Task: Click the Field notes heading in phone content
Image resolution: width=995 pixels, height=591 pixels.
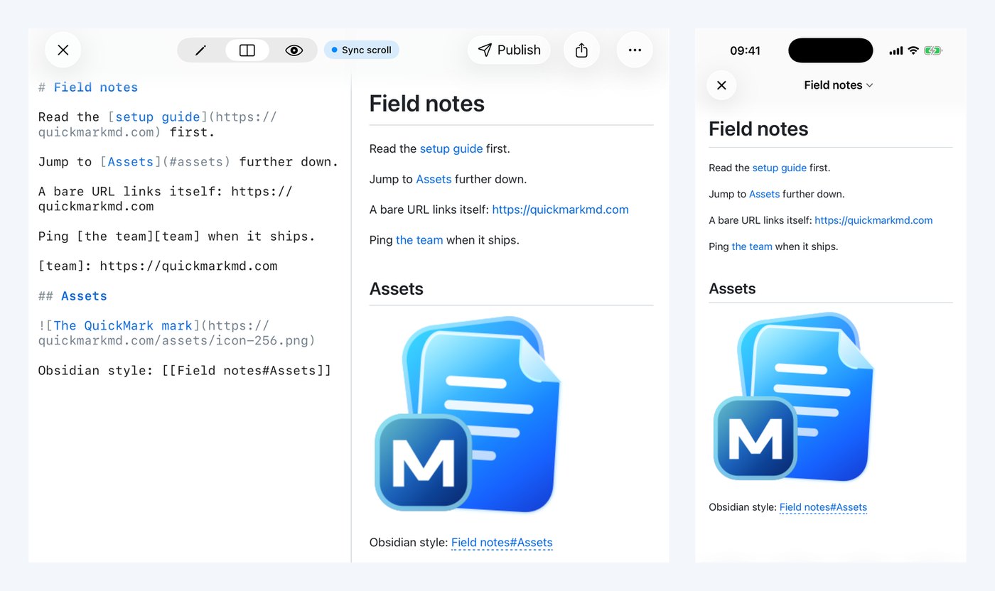Action: [758, 129]
